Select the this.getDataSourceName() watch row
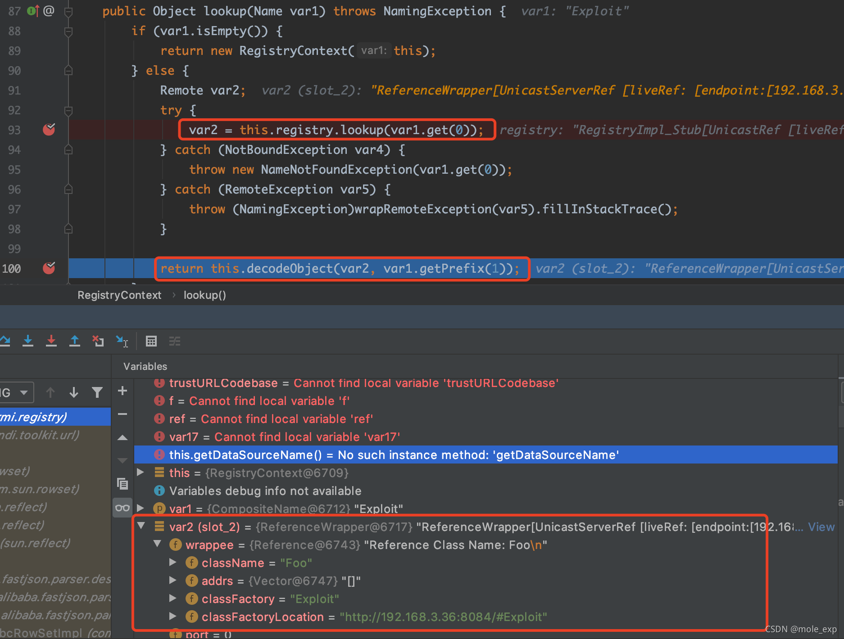Viewport: 844px width, 639px height. 486,455
